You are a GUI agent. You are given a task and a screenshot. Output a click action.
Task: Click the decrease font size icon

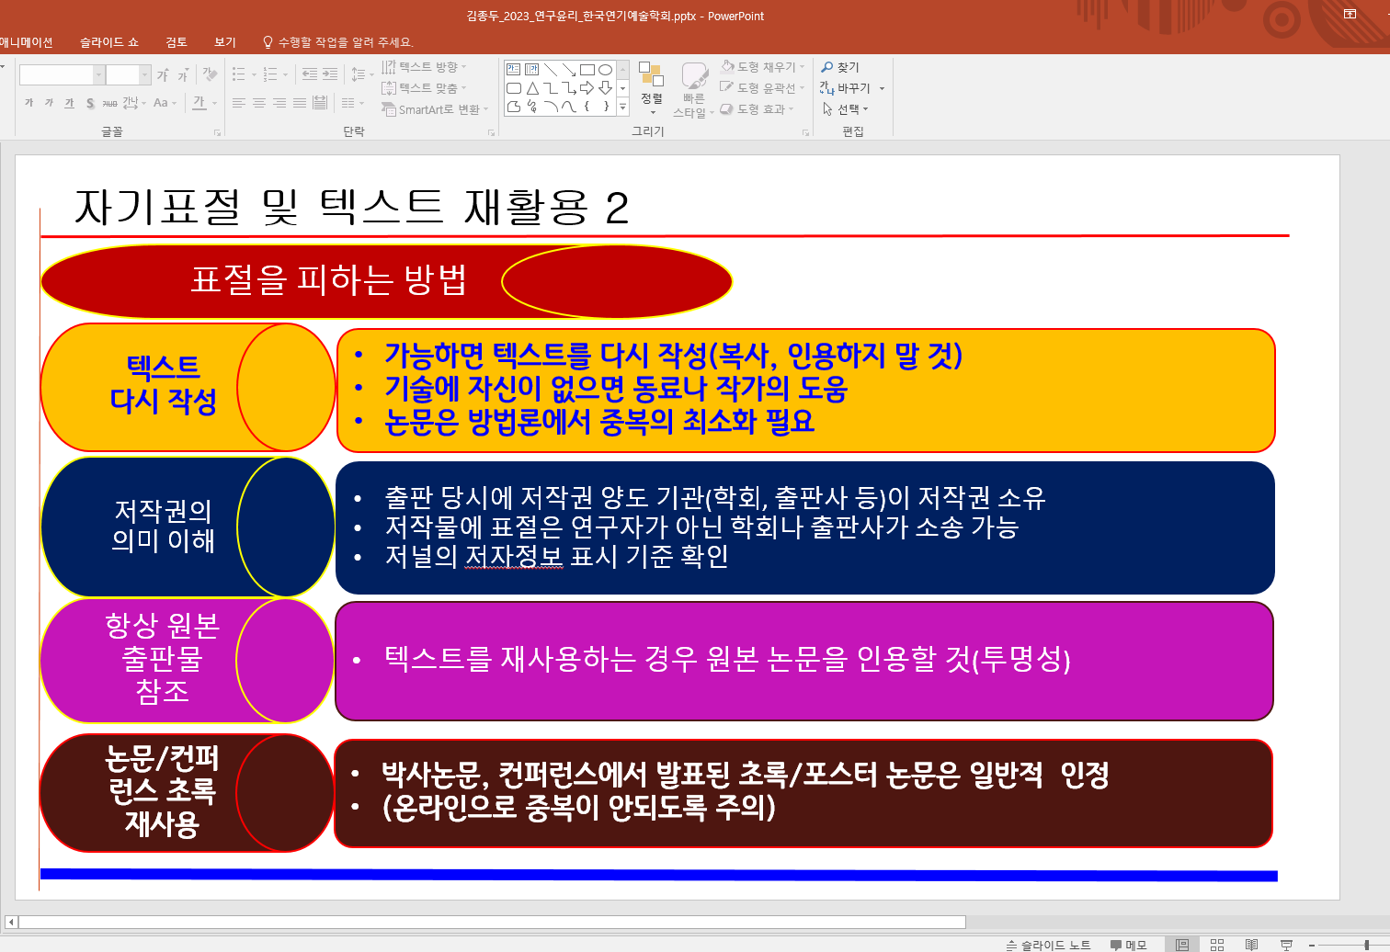[x=184, y=74]
